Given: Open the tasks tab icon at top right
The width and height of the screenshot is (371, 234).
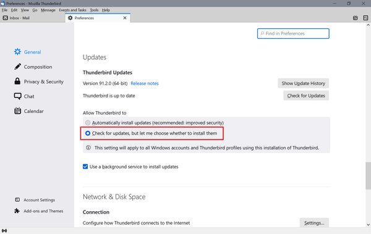Looking at the screenshot, I should click(365, 18).
